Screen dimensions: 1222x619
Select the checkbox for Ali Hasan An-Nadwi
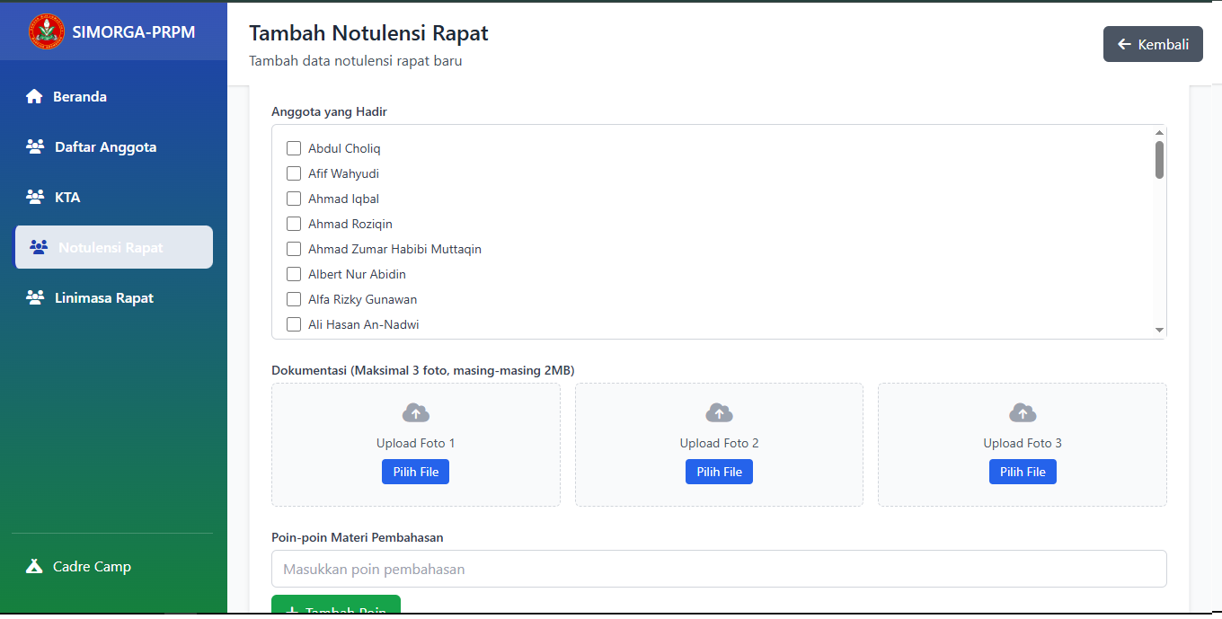click(x=294, y=324)
